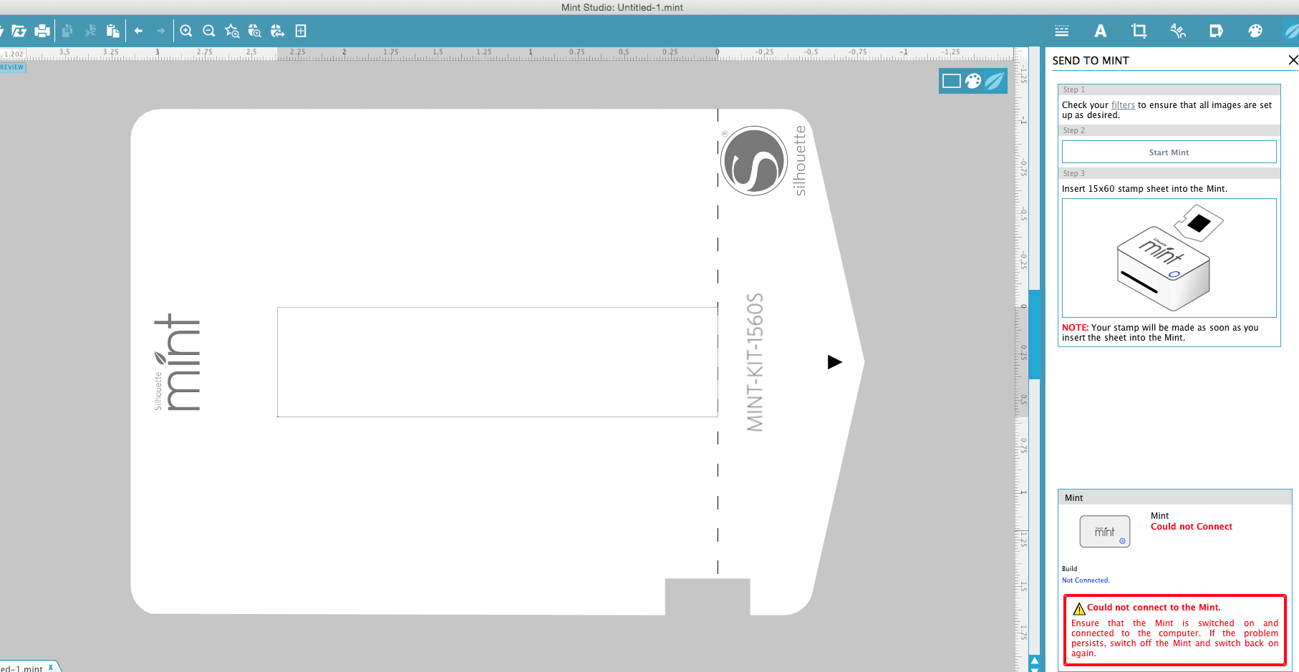Viewport: 1299px width, 672px height.
Task: Close the Untitled-1.mint document tab
Action: pyautogui.click(x=51, y=667)
